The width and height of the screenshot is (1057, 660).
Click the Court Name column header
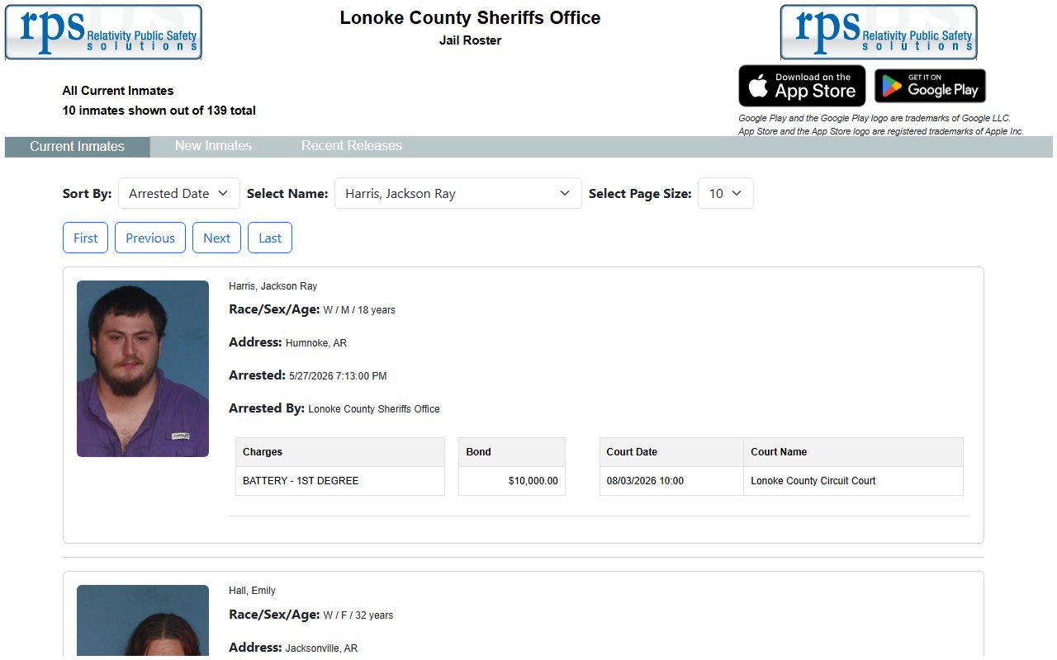coord(853,452)
